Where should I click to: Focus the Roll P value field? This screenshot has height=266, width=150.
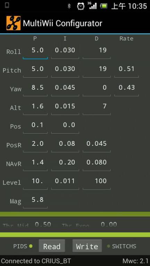(35, 52)
